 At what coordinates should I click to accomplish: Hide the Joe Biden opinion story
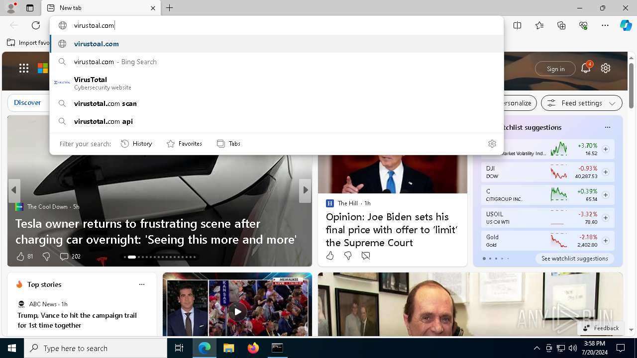tap(366, 256)
